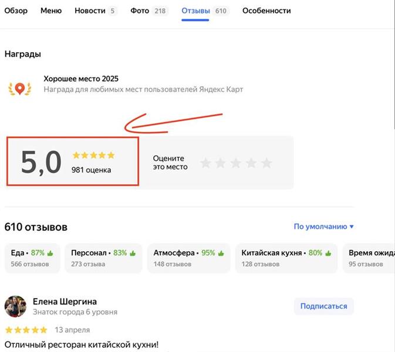
Task: Open the Меню tab
Action: 51,11
